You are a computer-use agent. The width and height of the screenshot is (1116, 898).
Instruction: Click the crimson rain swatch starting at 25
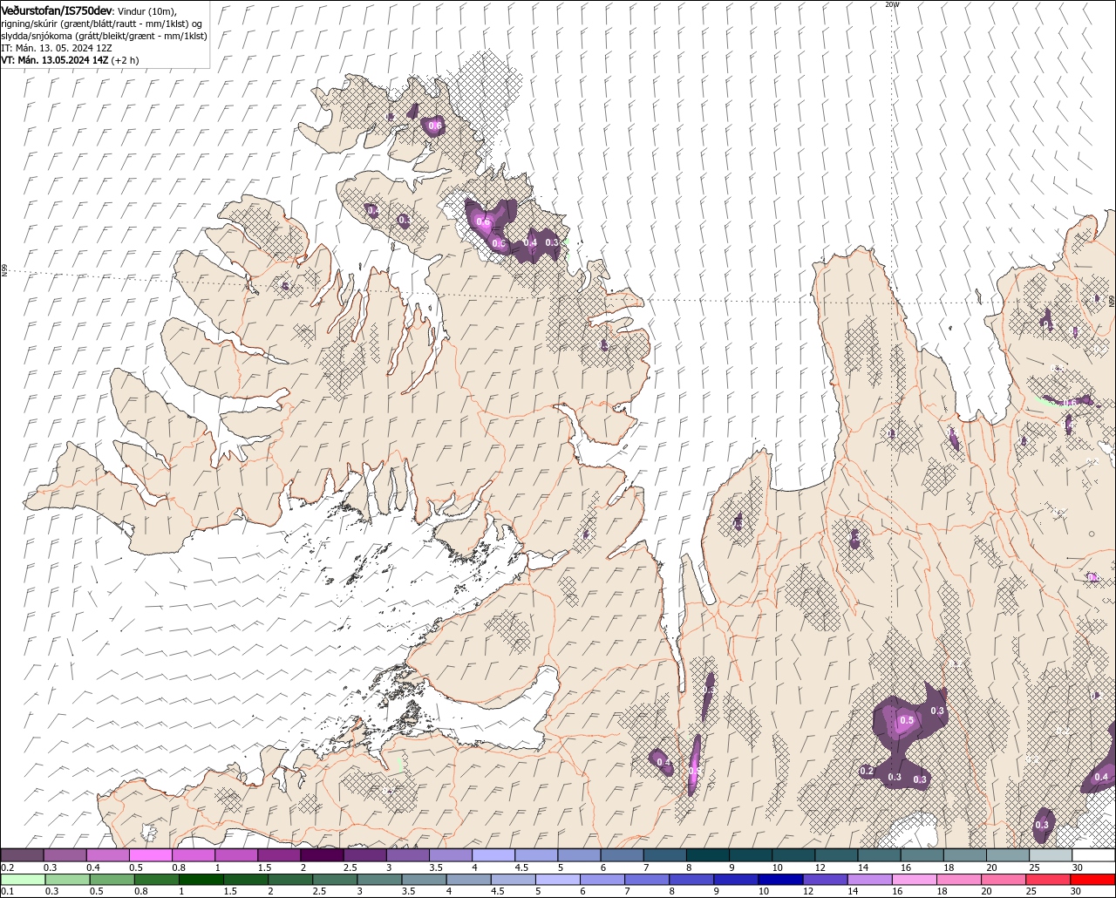(1047, 880)
